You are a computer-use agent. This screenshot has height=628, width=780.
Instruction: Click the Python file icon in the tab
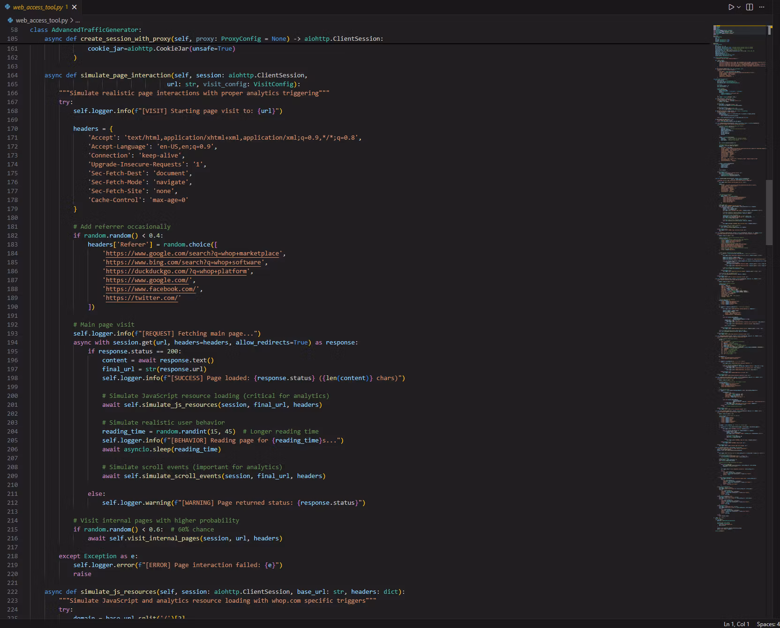click(7, 7)
